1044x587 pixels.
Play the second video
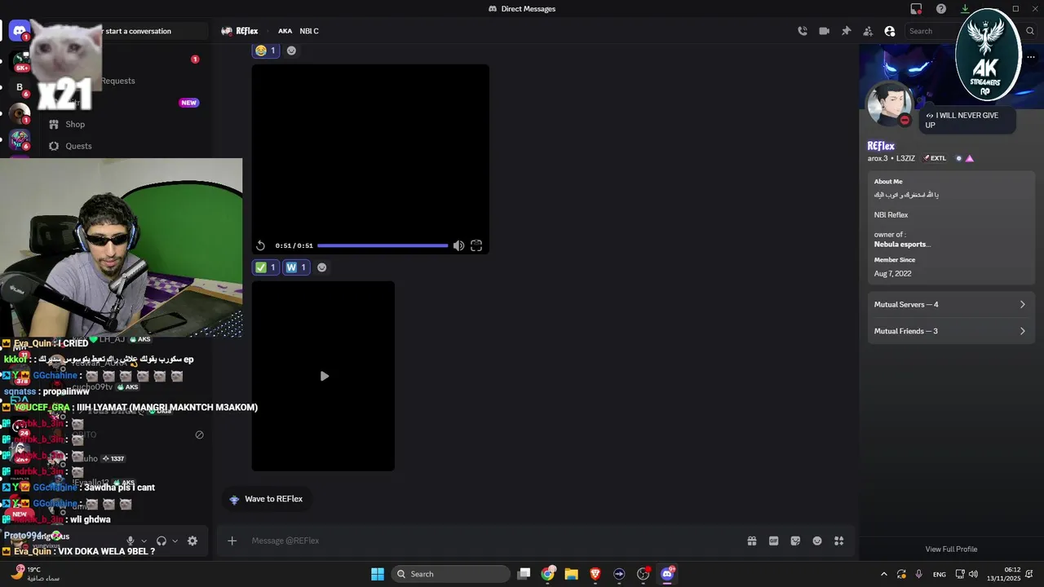(x=324, y=376)
